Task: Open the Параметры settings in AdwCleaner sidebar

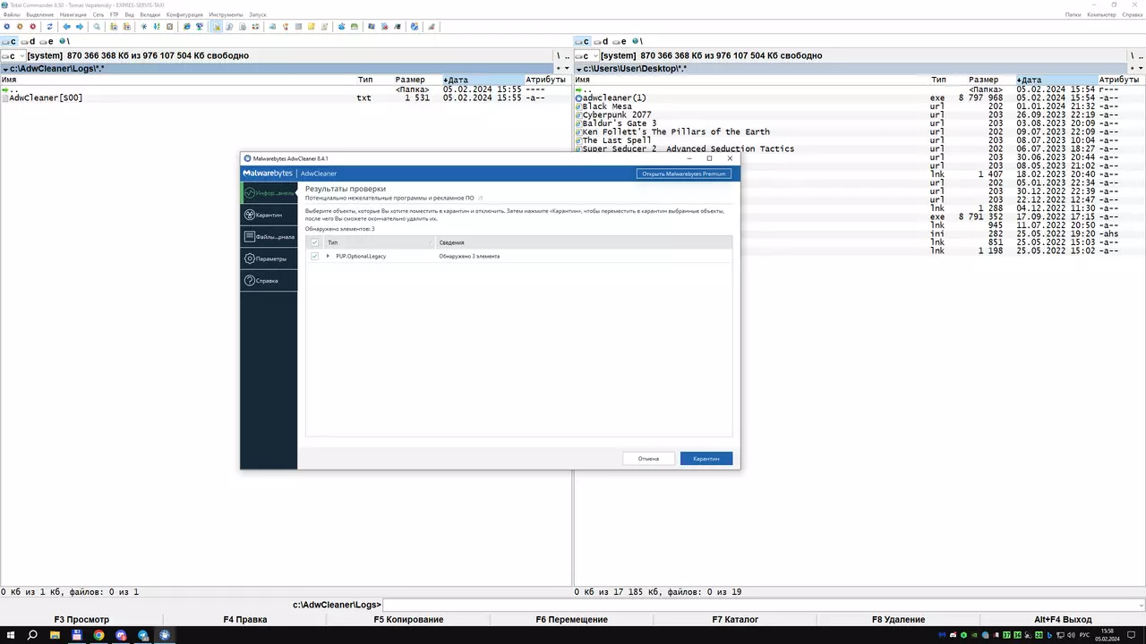Action: (269, 258)
